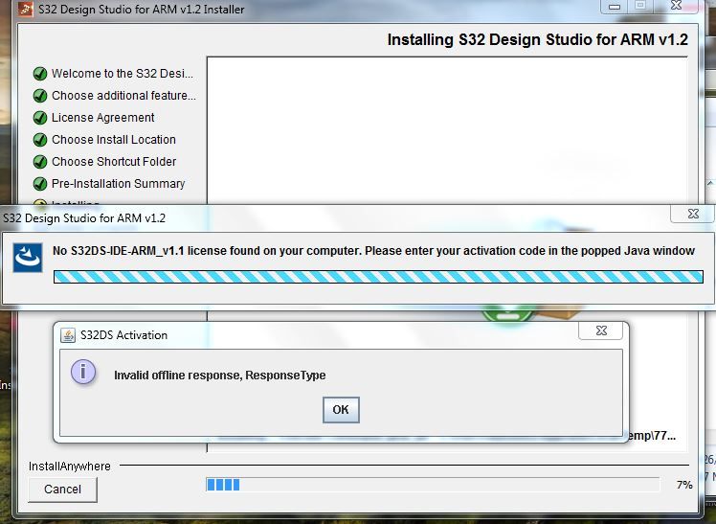Screen dimensions: 716x524
Task: Click the InstallAnywhere label
Action: pyautogui.click(x=70, y=466)
